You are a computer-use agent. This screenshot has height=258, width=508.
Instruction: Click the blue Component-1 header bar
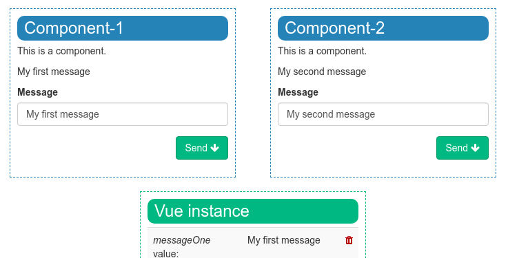(x=123, y=28)
